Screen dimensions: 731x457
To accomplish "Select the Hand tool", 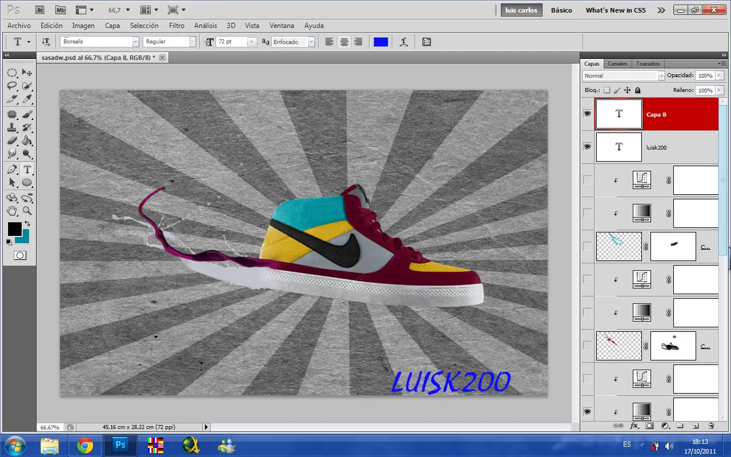I will 12,210.
